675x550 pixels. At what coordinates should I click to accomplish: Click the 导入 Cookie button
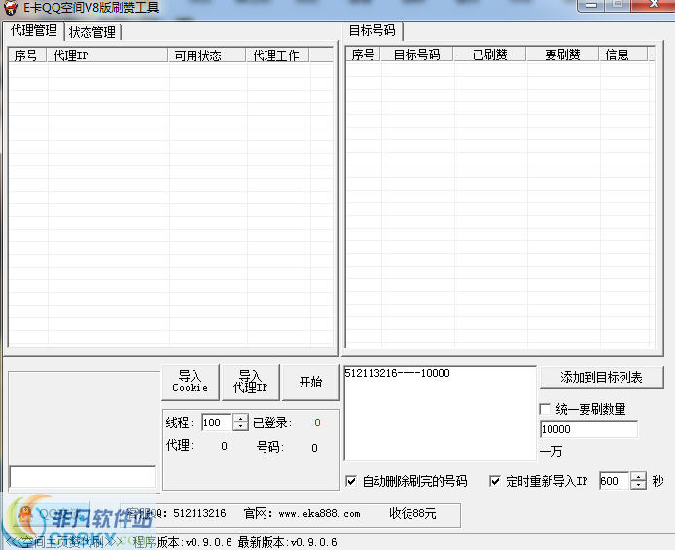pyautogui.click(x=191, y=382)
